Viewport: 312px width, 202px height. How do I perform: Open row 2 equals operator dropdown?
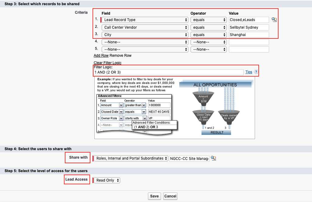point(209,27)
